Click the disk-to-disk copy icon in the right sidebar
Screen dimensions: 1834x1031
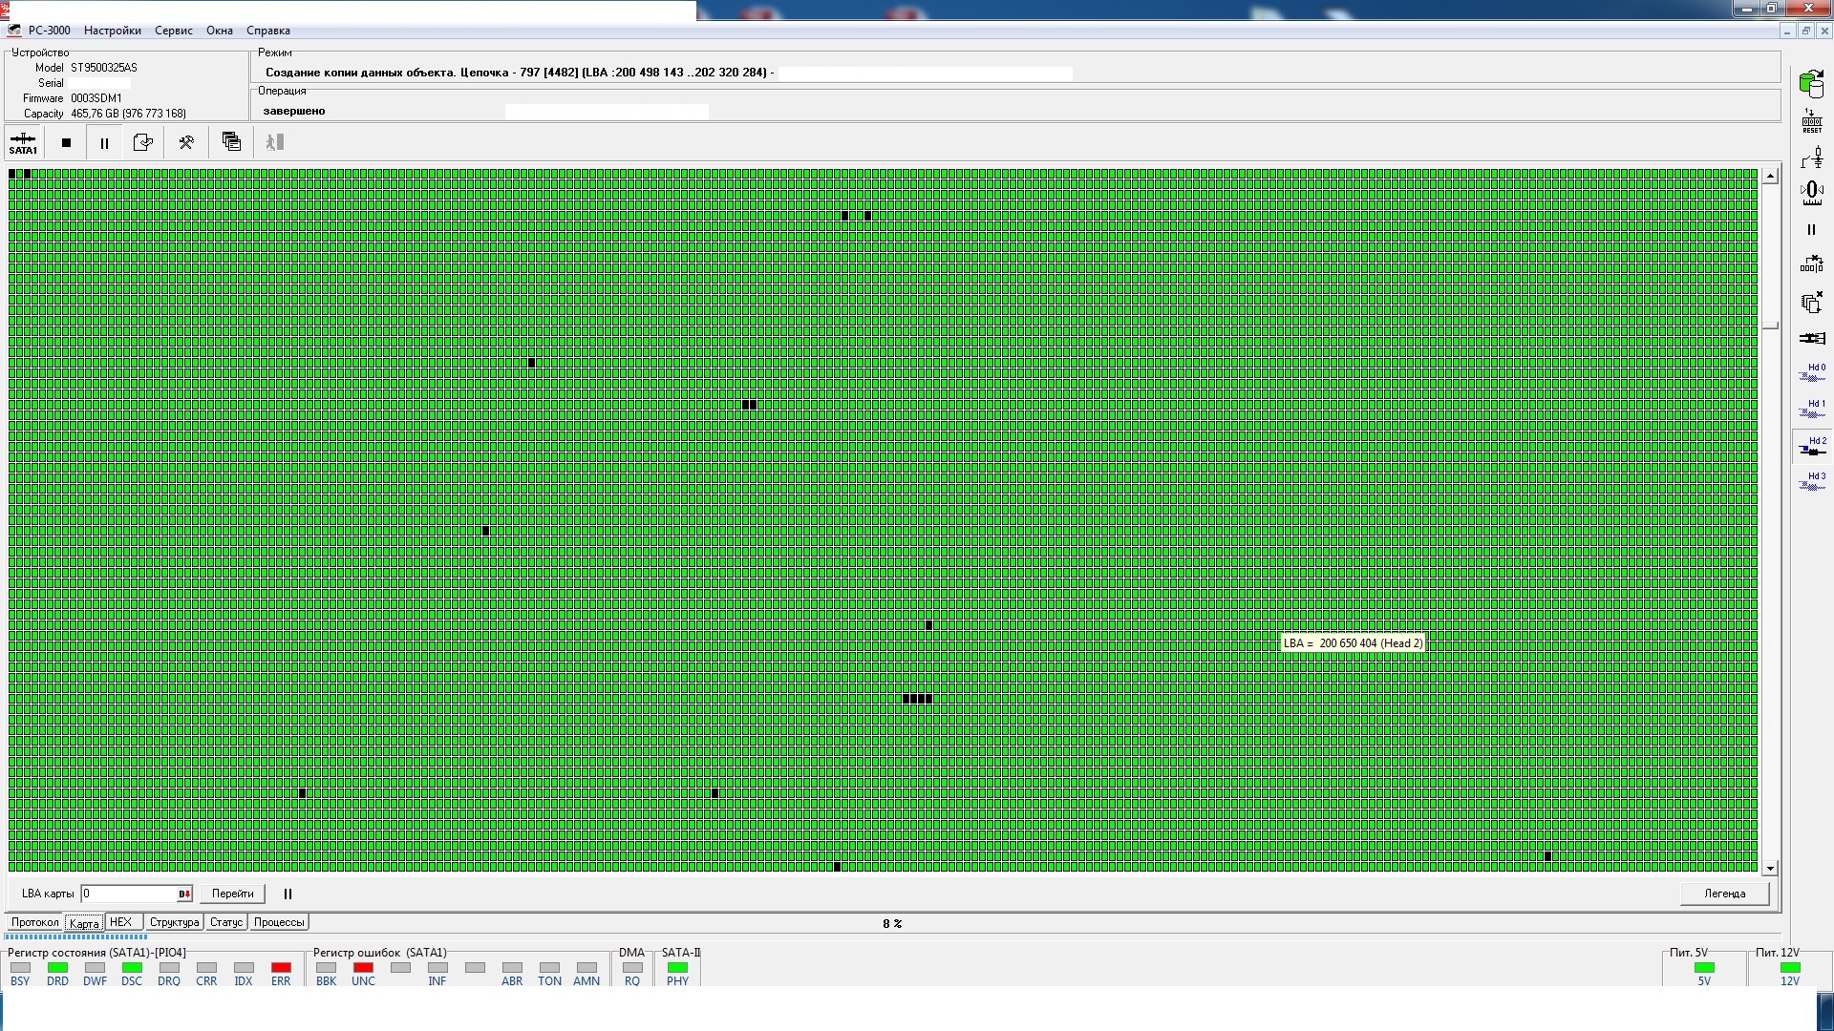(x=1811, y=84)
